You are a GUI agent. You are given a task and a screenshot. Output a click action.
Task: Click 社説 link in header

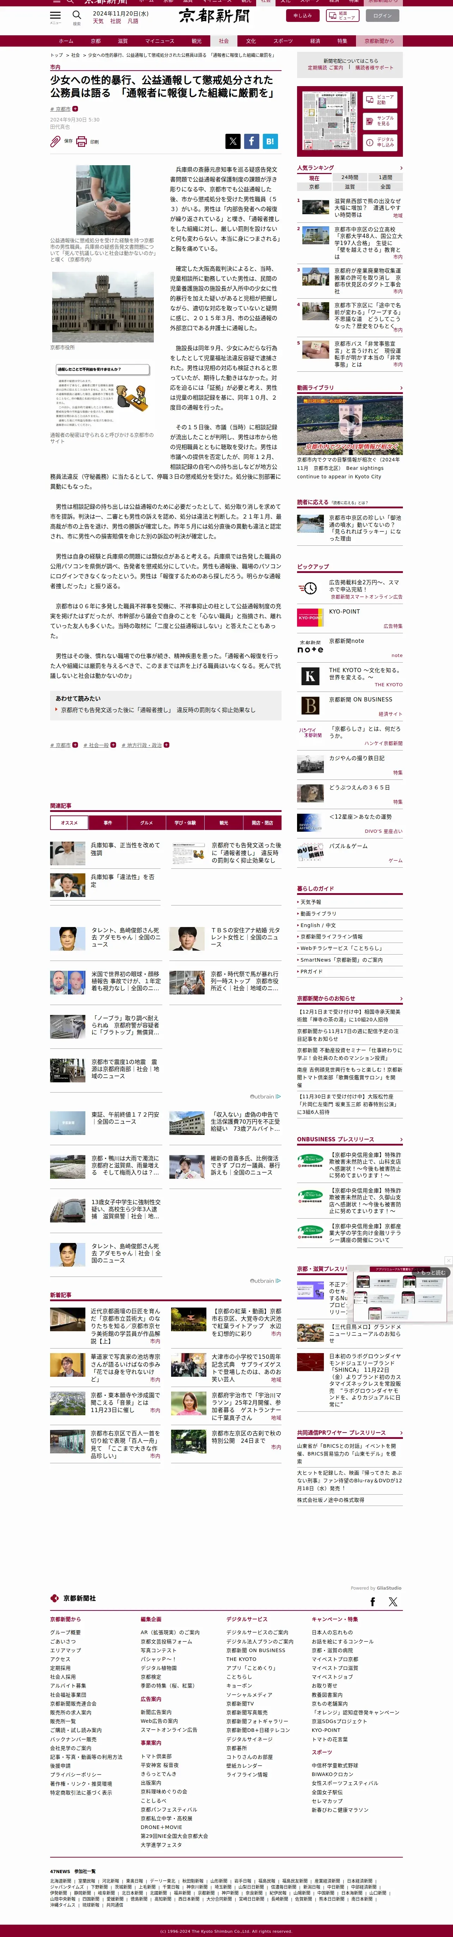[x=116, y=21]
